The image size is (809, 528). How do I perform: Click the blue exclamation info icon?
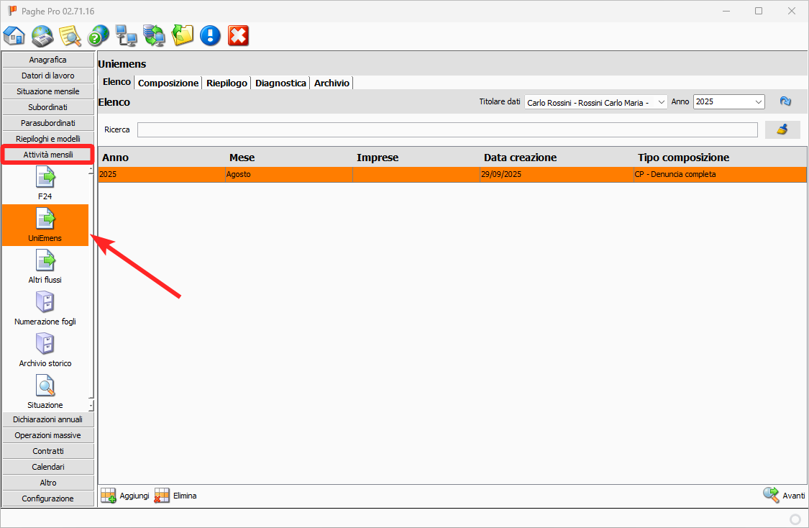coord(210,35)
